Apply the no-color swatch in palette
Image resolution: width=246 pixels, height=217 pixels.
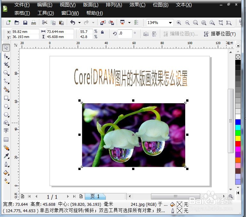238,57
